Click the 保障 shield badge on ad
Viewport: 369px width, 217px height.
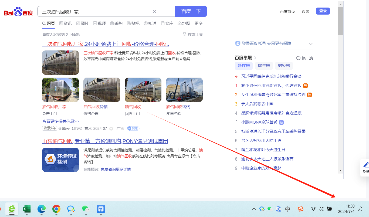coord(133,128)
